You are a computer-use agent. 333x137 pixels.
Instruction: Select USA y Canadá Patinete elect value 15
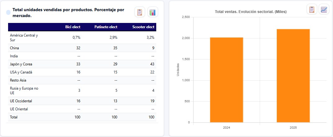tap(115, 72)
